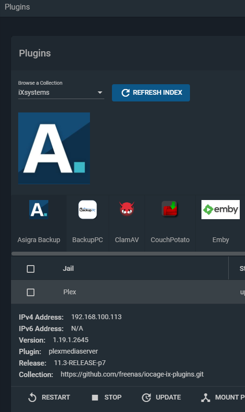Screen dimensions: 245x412
Task: Click release value 11.3-RELEASE-p7
Action: pyautogui.click(x=80, y=363)
